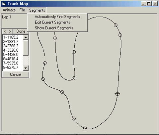Select the crosshair segment marker on track
This screenshot has height=135, width=159.
(x=117, y=94)
